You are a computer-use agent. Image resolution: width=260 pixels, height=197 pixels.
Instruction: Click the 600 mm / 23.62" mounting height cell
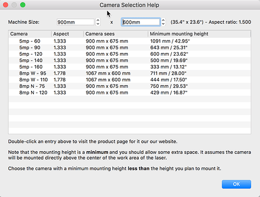tap(169, 54)
